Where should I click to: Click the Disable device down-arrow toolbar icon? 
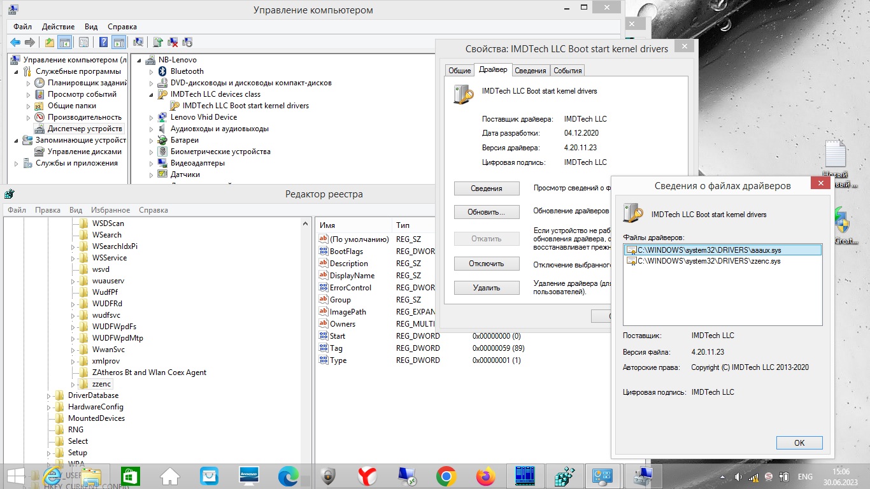(187, 43)
